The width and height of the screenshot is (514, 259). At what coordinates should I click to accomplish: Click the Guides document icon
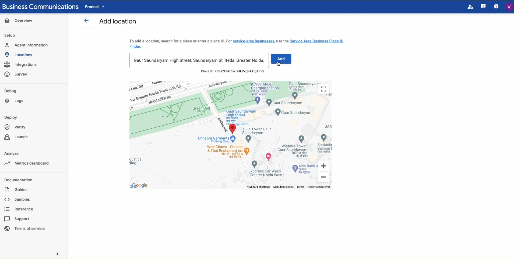click(x=7, y=190)
